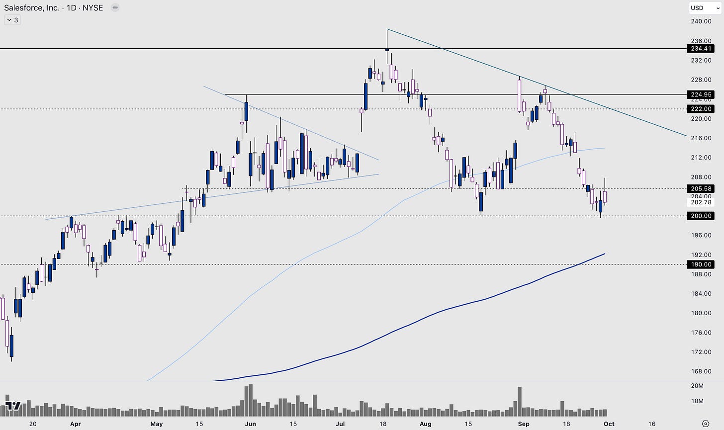The image size is (724, 430).
Task: Select the long descending trendline from July high
Action: 537,83
